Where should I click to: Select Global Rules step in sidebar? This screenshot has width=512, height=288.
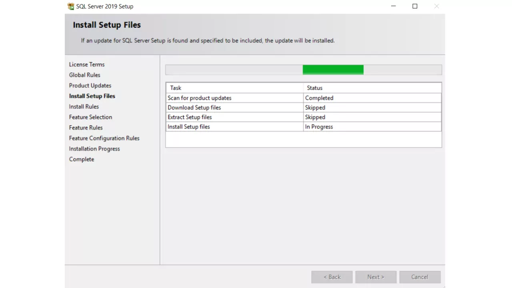point(84,75)
